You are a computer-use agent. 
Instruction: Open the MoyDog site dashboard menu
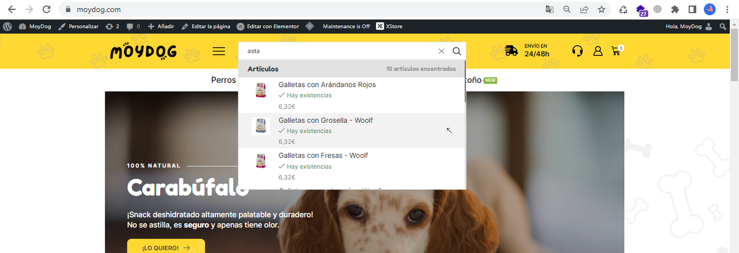click(35, 27)
